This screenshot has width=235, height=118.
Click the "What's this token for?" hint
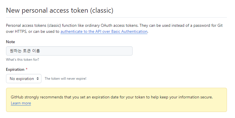tap(22, 60)
